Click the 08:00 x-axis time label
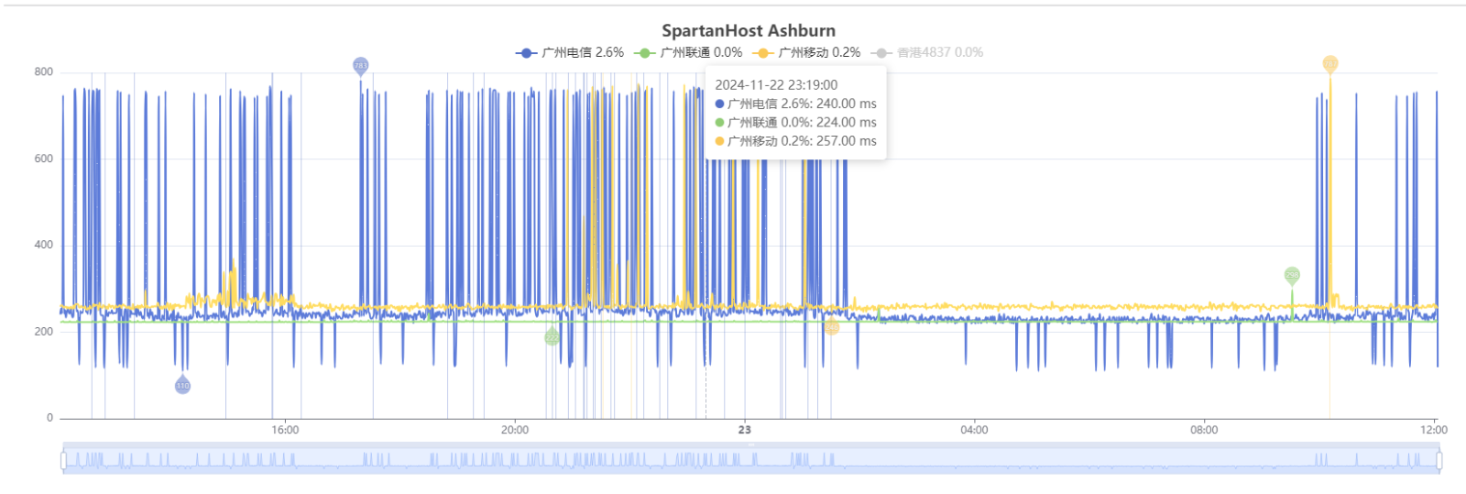 (1204, 430)
